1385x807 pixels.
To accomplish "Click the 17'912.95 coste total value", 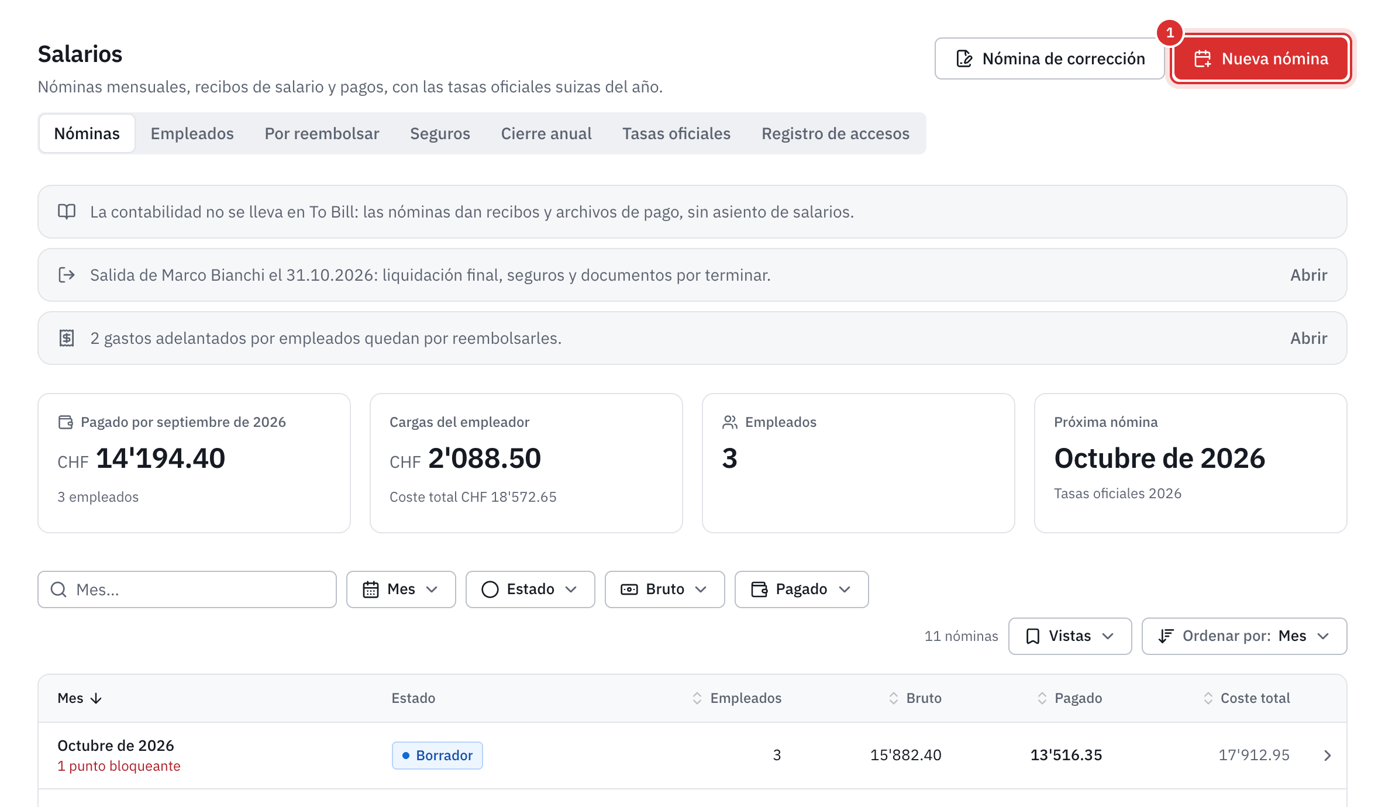I will click(x=1254, y=756).
